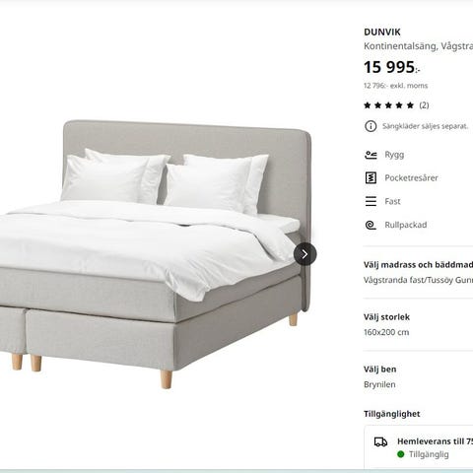Select the Brynilen leg option text
The width and height of the screenshot is (473, 473).
pos(379,384)
